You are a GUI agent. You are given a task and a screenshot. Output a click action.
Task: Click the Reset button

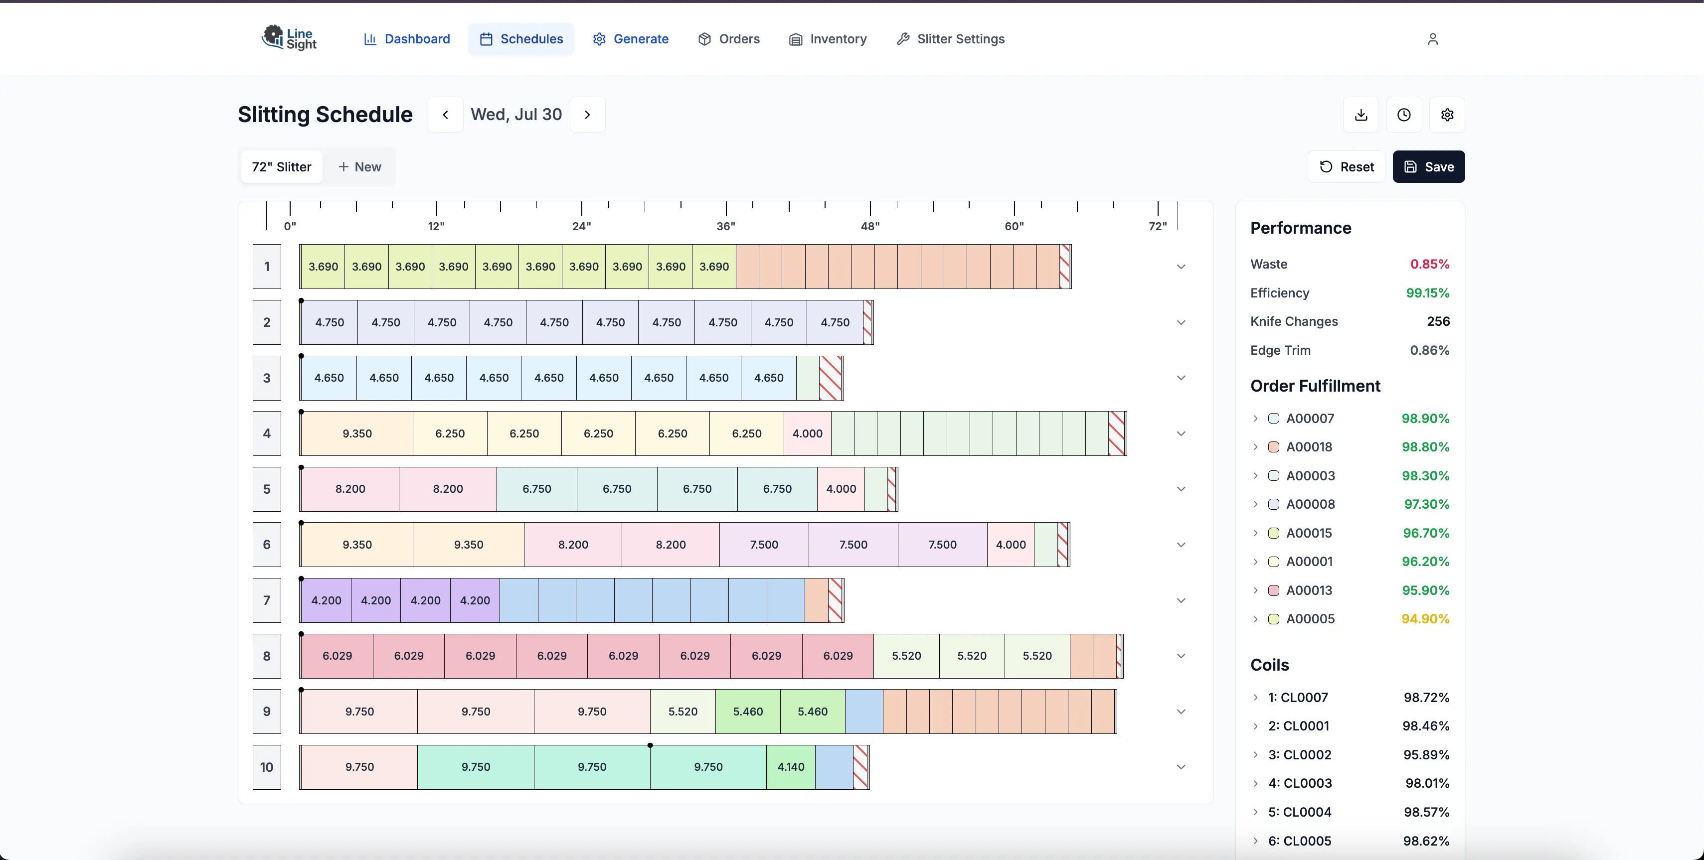pos(1346,166)
